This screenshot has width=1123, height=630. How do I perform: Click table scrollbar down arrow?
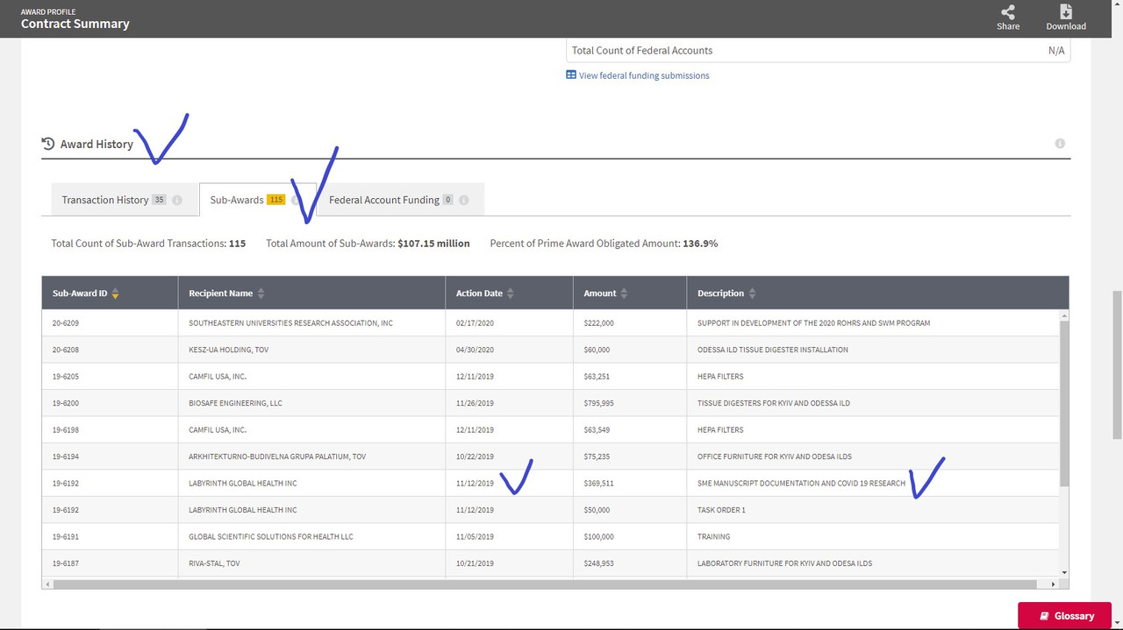click(x=1064, y=573)
